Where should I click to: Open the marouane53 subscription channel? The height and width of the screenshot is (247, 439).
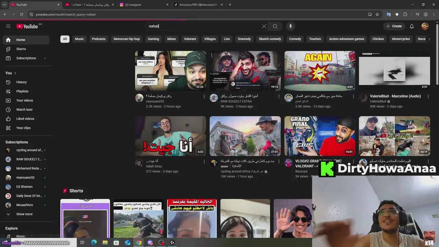click(x=26, y=177)
